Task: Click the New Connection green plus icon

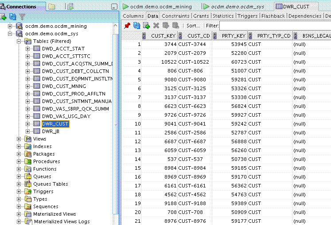Action: (x=4, y=17)
